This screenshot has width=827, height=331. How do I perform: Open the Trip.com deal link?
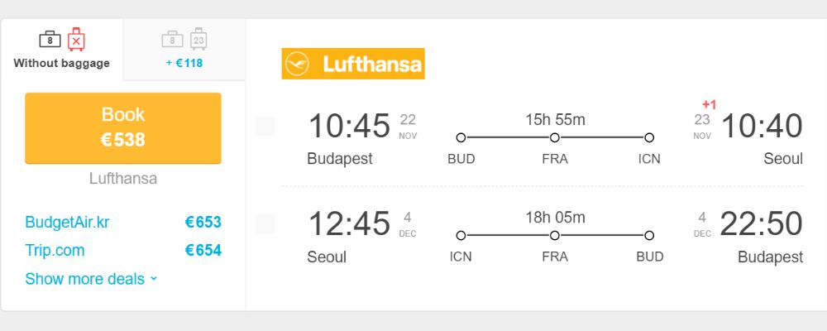point(55,250)
